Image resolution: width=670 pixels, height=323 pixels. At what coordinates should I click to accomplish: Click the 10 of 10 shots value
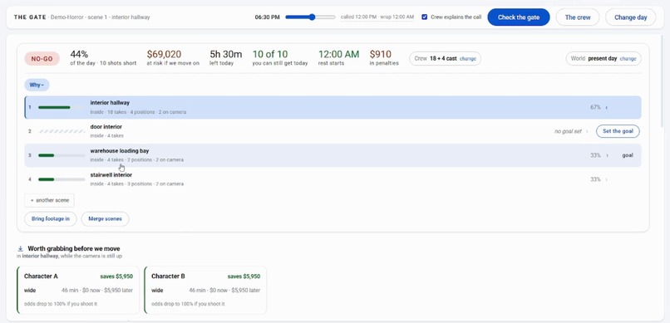[270, 54]
